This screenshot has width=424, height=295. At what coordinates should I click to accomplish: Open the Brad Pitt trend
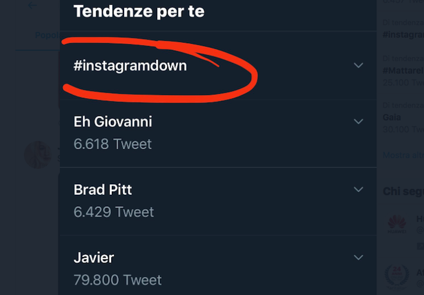point(103,189)
